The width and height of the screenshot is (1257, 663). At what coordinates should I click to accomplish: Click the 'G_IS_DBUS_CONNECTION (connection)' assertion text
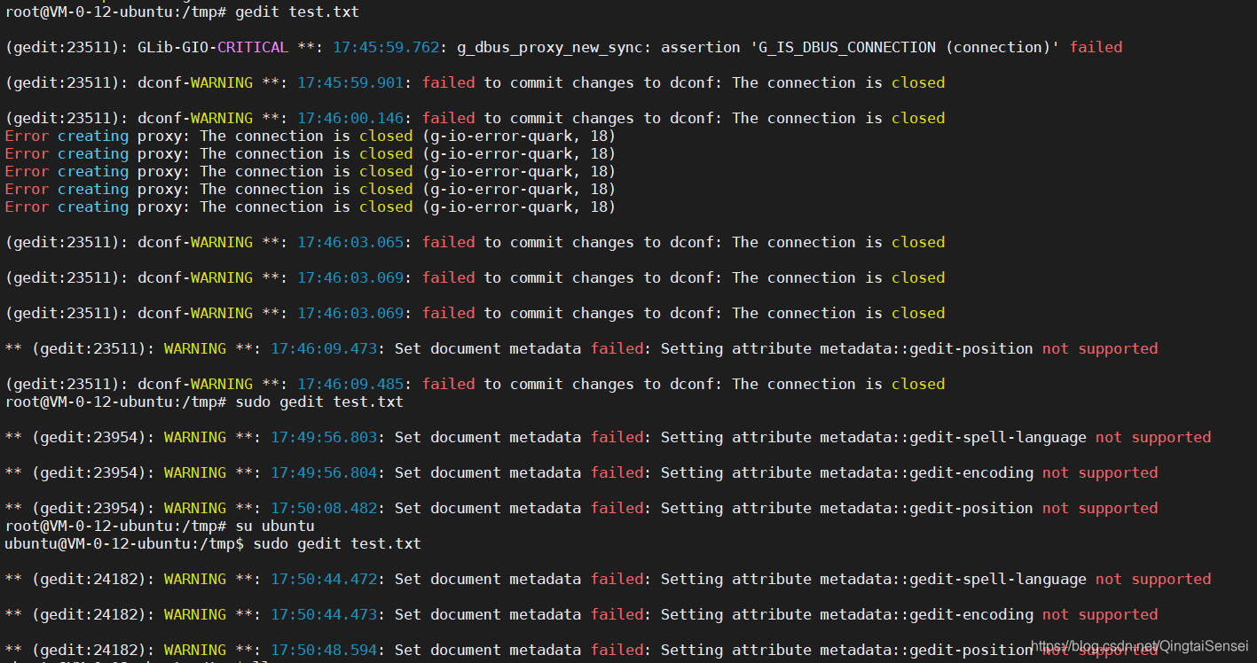905,47
